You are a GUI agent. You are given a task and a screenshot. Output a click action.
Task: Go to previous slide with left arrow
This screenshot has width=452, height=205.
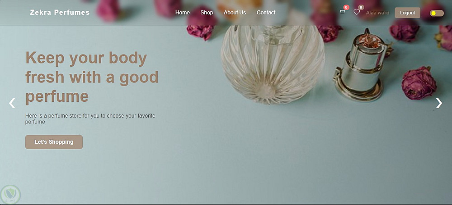coord(12,103)
